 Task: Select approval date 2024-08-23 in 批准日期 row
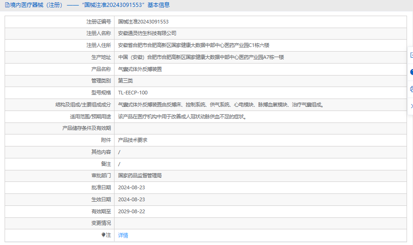pos(132,187)
